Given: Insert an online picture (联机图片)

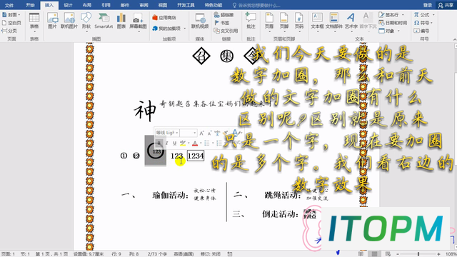Looking at the screenshot, I should point(69,21).
